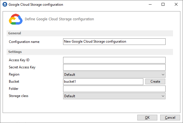Focus the Folder input field
Image resolution: width=183 pixels, height=123 pixels.
click(x=114, y=89)
